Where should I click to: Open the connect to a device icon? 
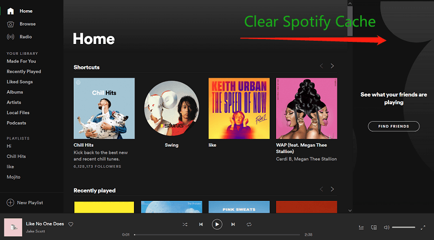pos(374,228)
